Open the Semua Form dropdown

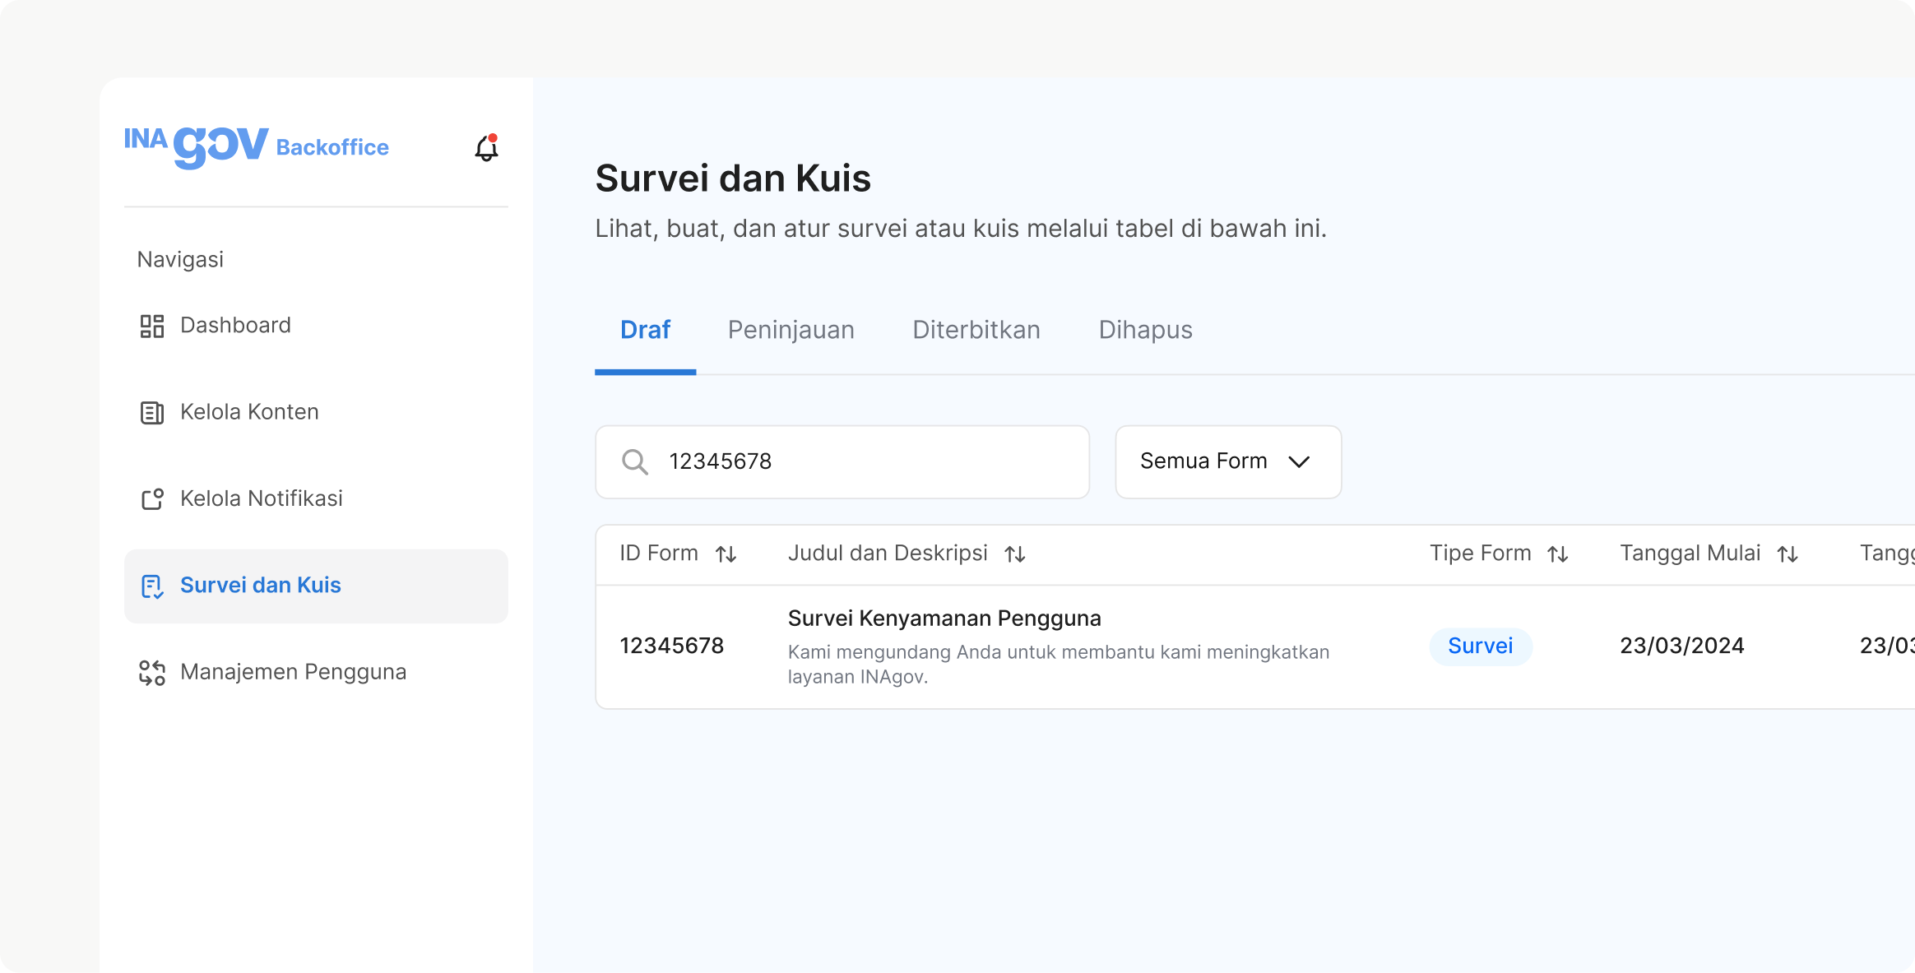tap(1203, 461)
